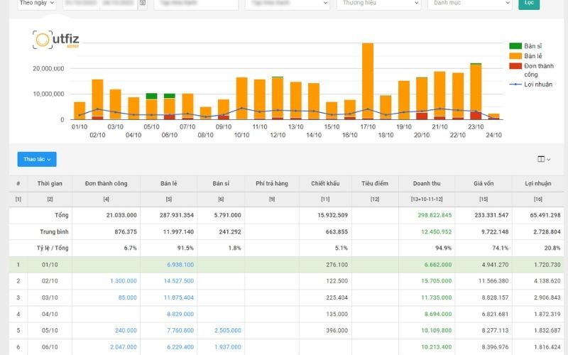The image size is (568, 355).
Task: Click the Lọc filter button
Action: [x=529, y=4]
